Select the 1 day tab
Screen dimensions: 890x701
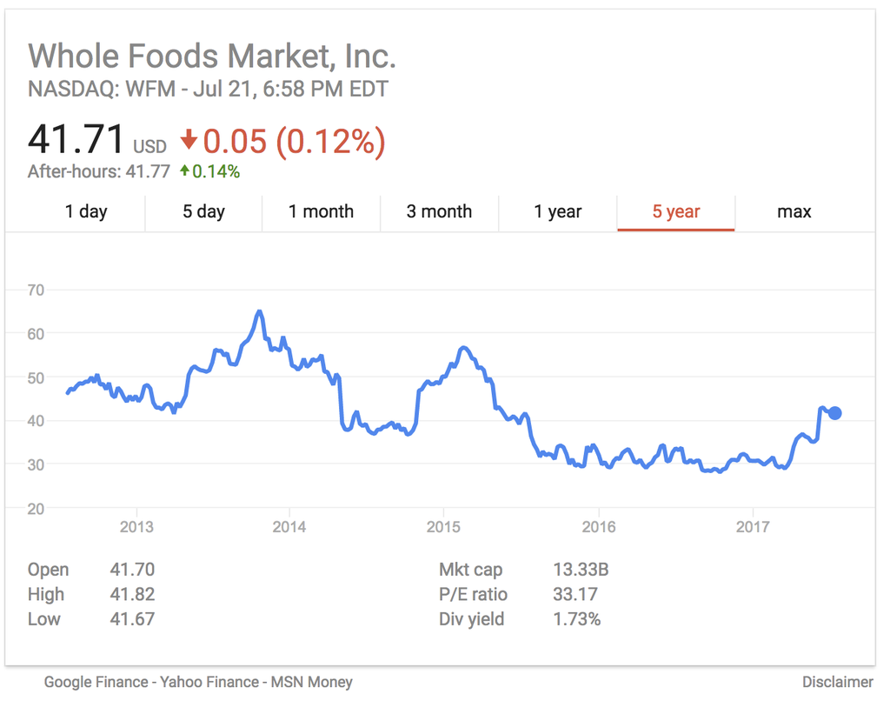[86, 211]
